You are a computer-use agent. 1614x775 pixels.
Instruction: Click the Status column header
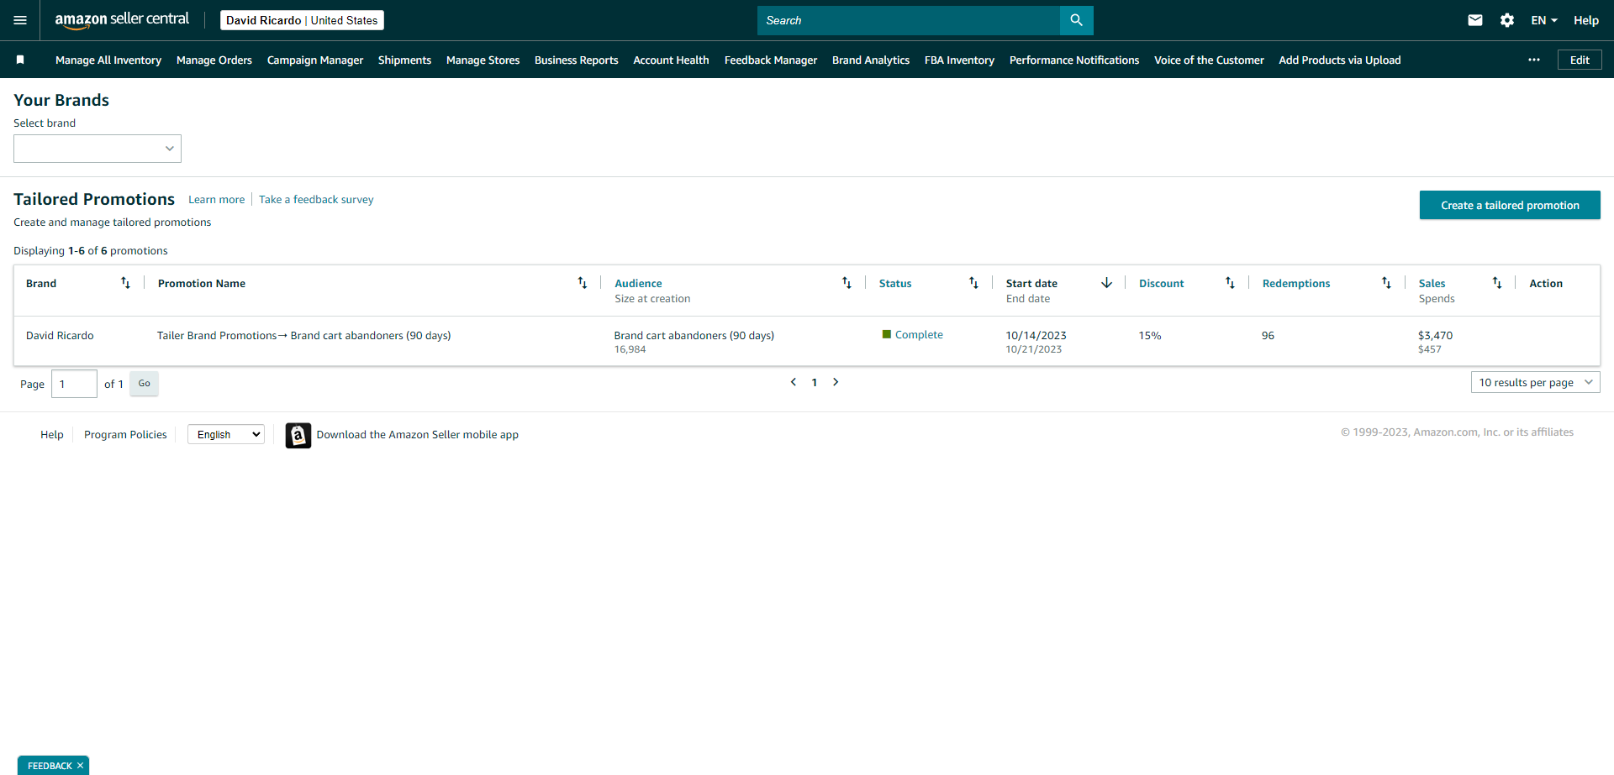tap(895, 283)
